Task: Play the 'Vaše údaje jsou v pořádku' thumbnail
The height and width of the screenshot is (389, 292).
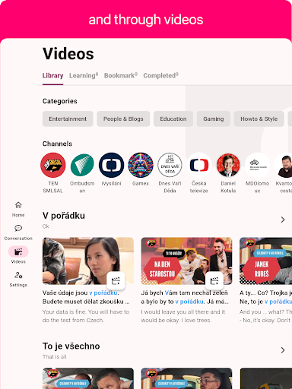Action: 88,261
